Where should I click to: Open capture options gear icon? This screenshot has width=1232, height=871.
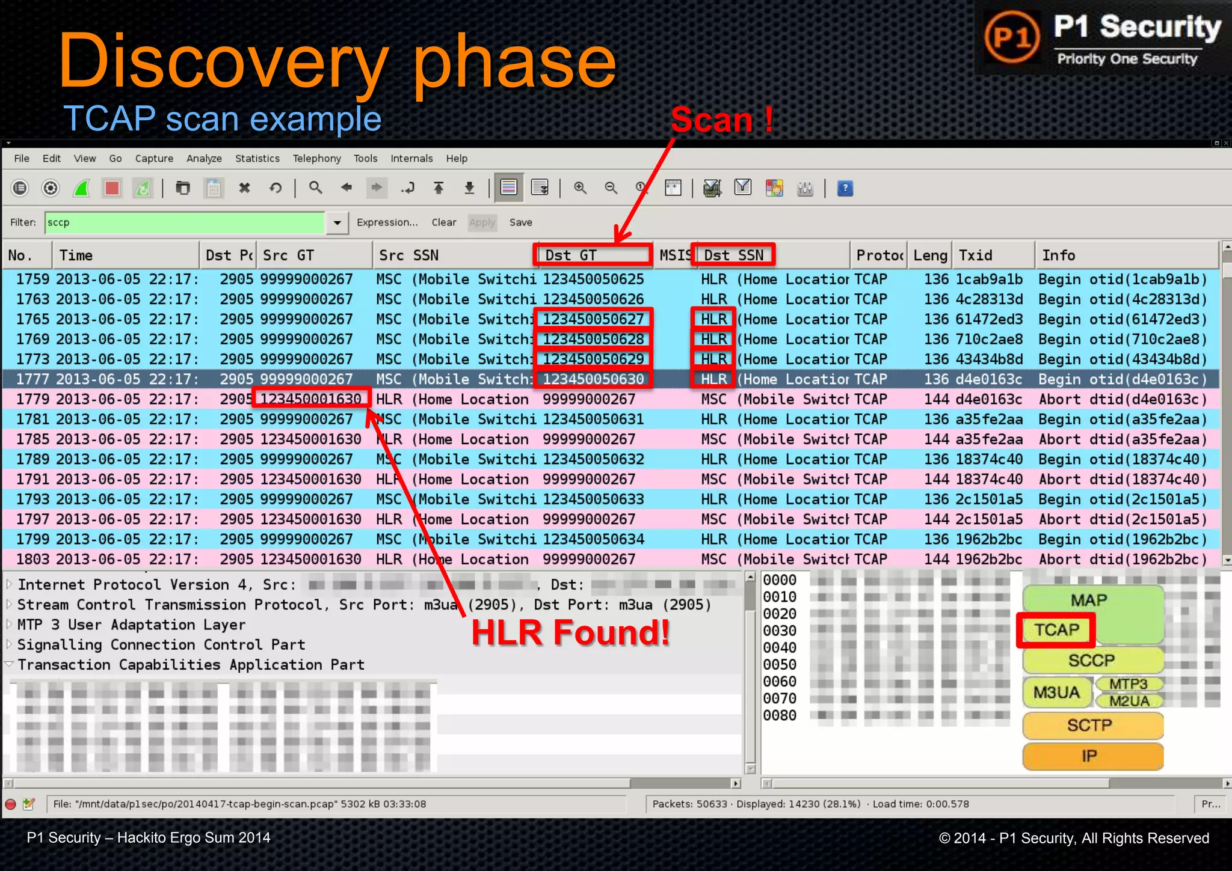click(51, 188)
